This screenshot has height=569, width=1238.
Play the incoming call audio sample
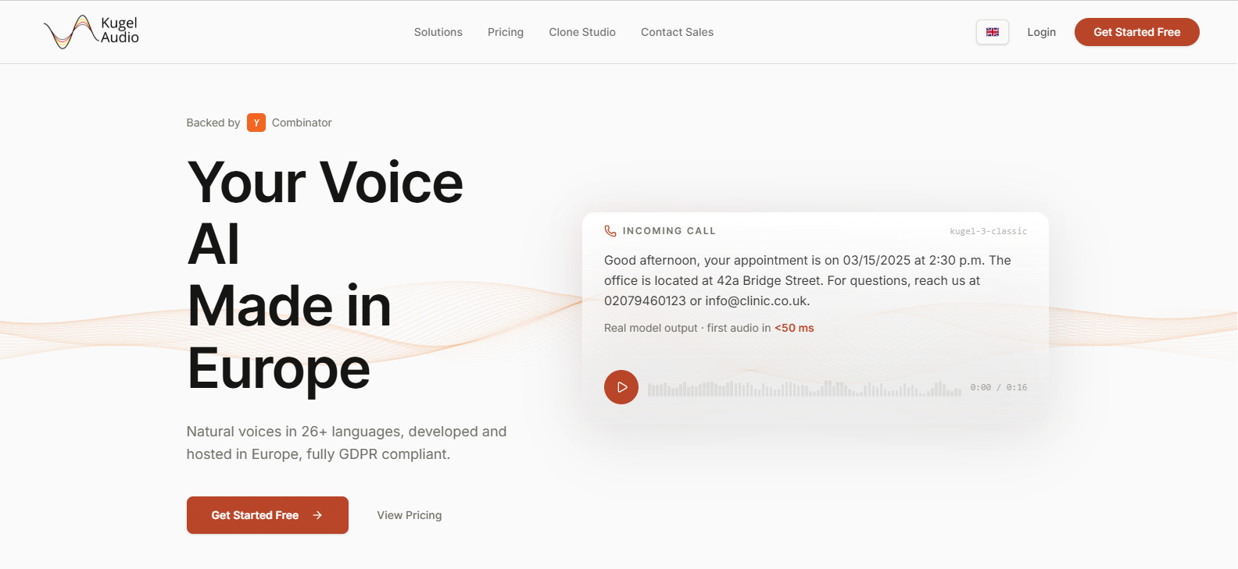click(x=621, y=387)
